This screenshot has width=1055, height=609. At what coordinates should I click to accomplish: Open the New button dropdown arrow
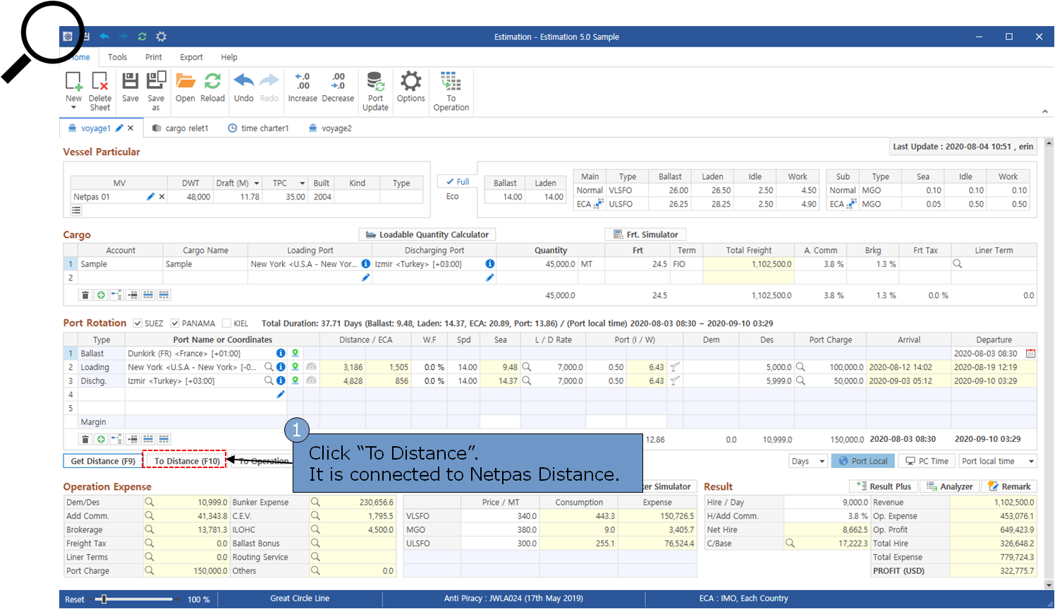pos(73,108)
